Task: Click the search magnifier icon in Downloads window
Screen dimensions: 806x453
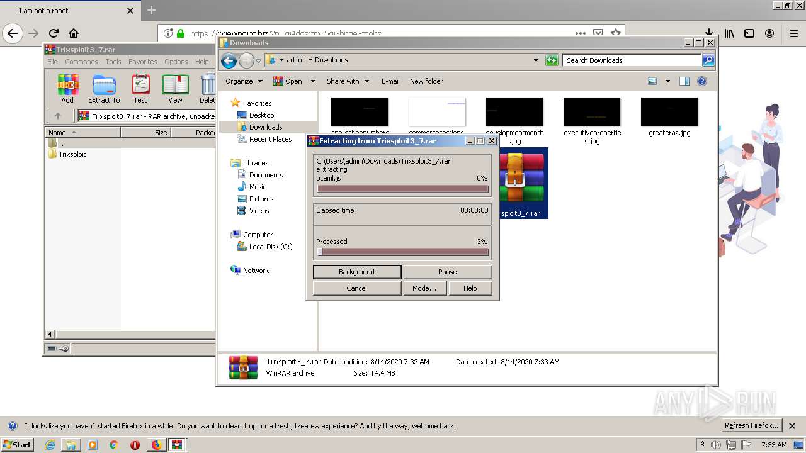Action: pyautogui.click(x=708, y=60)
